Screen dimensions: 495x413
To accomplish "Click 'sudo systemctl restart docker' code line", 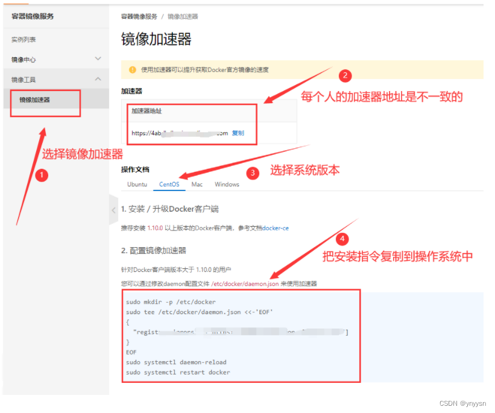I will click(x=178, y=372).
